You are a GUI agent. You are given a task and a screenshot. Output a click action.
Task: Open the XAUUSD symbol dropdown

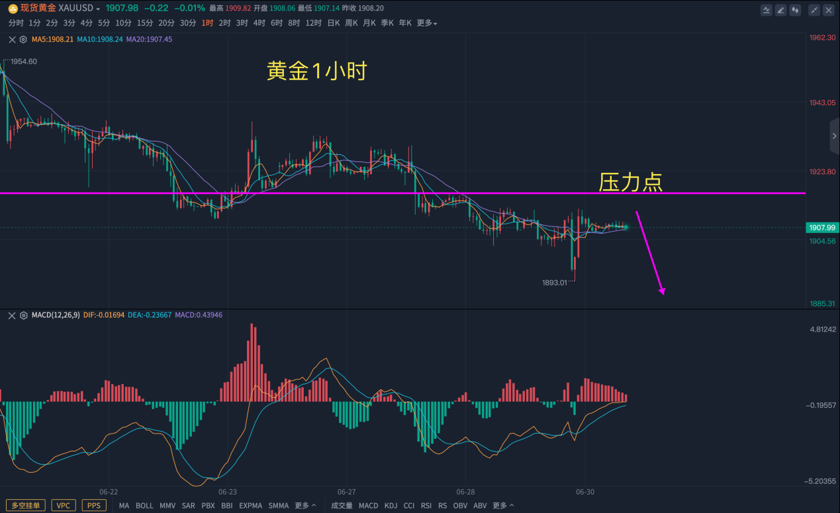point(98,9)
